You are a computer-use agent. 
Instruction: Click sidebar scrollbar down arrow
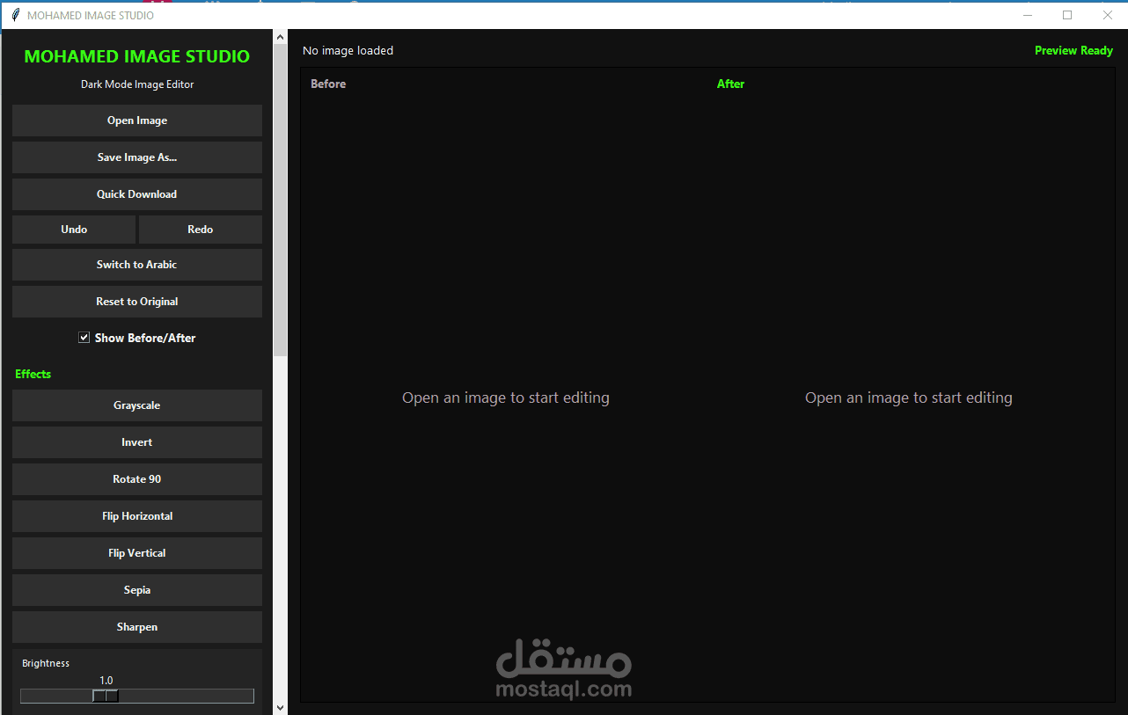point(281,707)
